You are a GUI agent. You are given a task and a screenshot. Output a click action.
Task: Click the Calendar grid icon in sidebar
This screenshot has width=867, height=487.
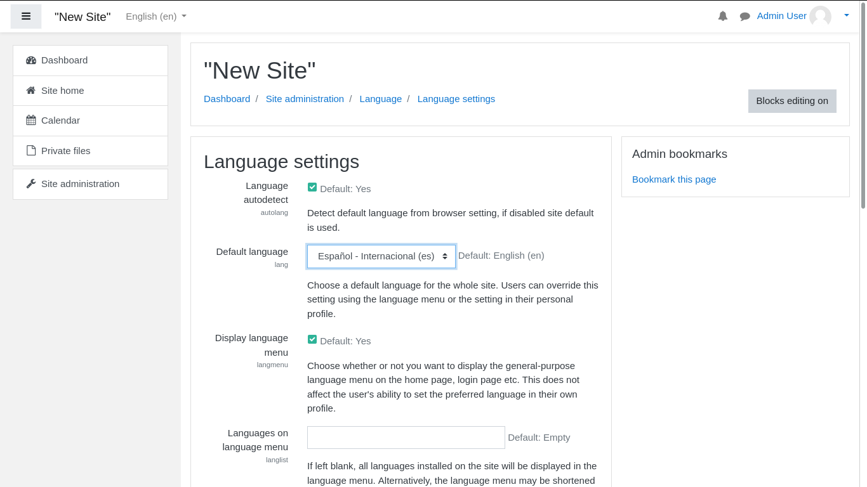[31, 120]
